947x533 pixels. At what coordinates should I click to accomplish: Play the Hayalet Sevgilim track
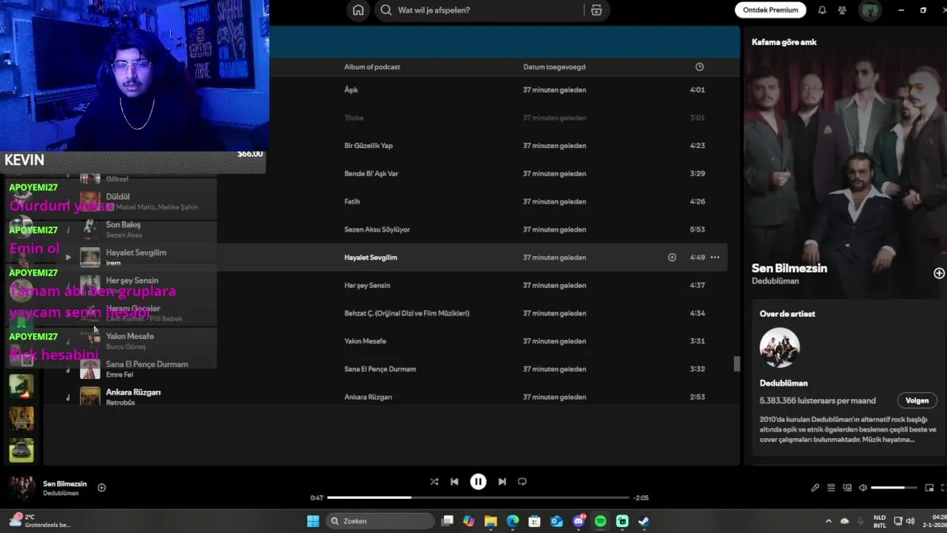click(x=68, y=258)
